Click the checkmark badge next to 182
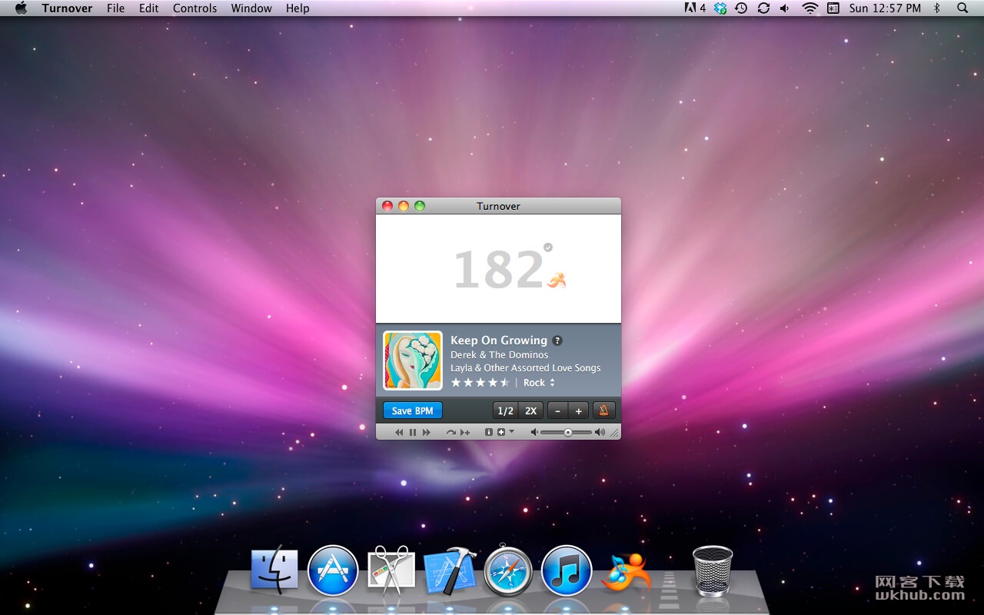Viewport: 984px width, 615px height. 548,248
